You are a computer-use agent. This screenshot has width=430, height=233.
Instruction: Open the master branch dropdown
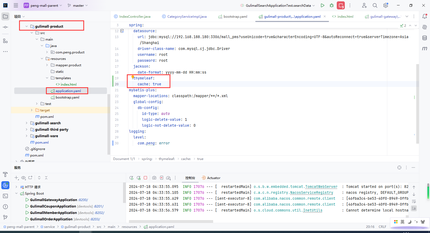coord(78,5)
